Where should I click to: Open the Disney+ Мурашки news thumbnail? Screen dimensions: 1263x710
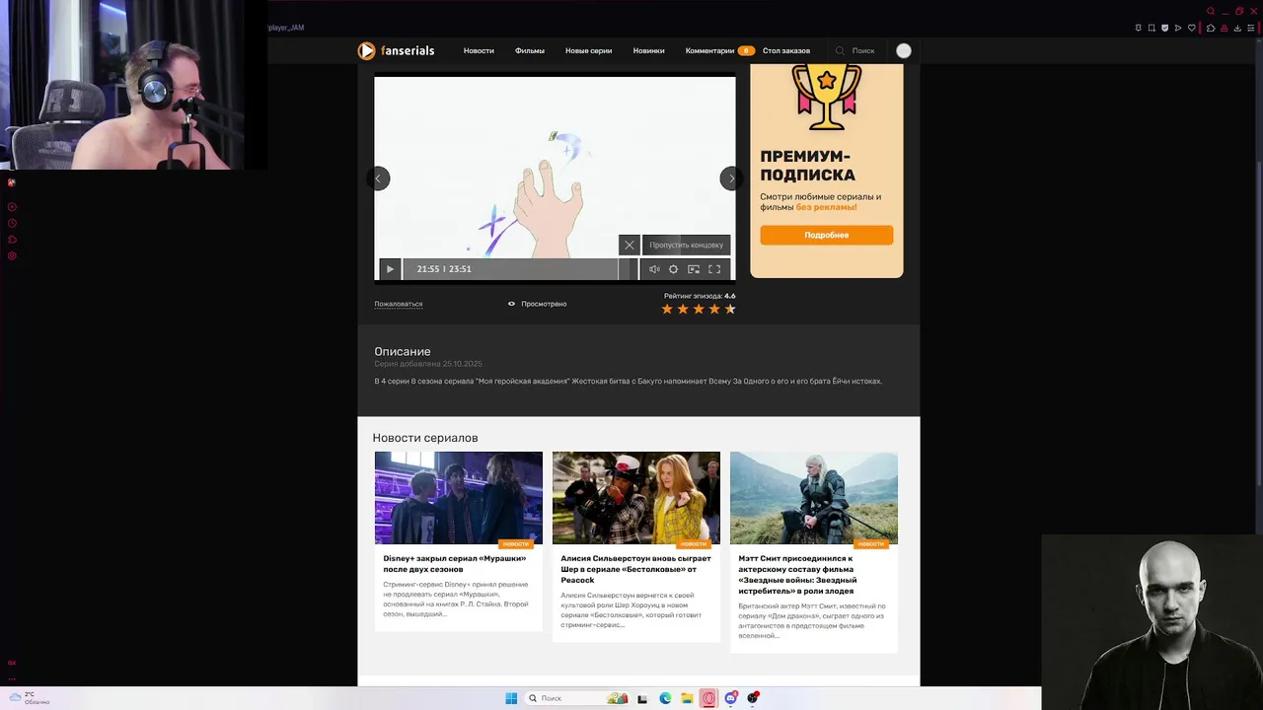pyautogui.click(x=459, y=498)
